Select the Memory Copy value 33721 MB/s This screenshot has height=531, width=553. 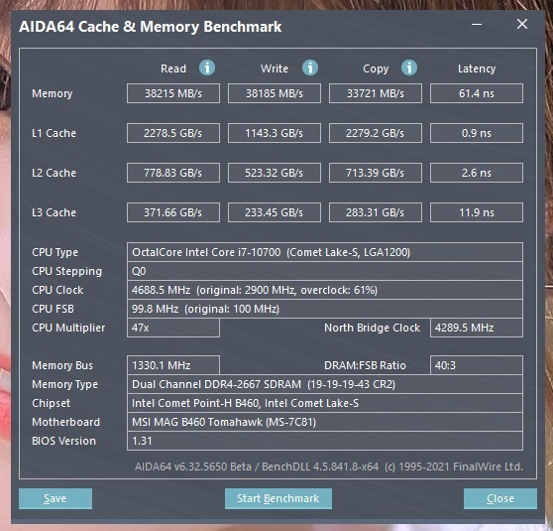click(x=376, y=93)
